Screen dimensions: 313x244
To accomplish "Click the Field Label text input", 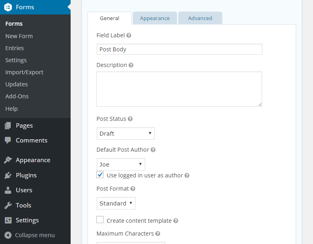I will point(179,49).
